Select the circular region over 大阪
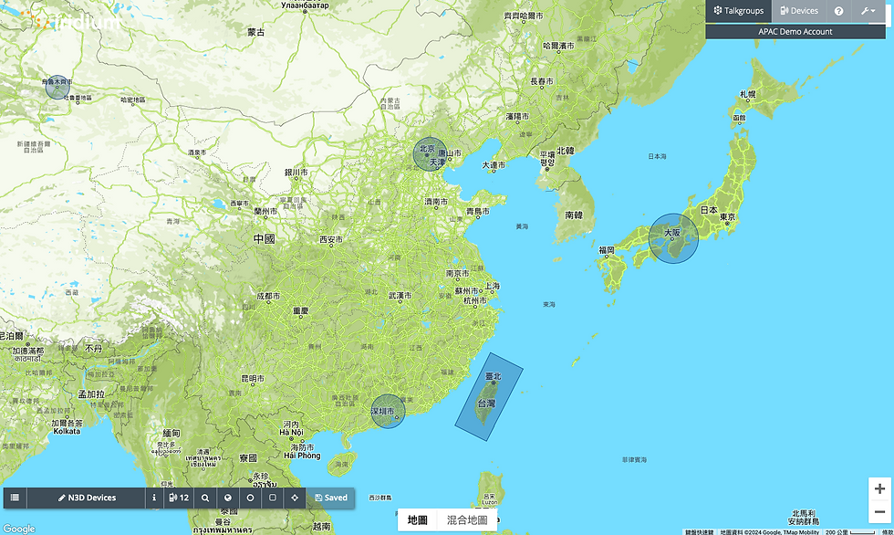Viewport: 894px width, 535px height. [x=673, y=238]
